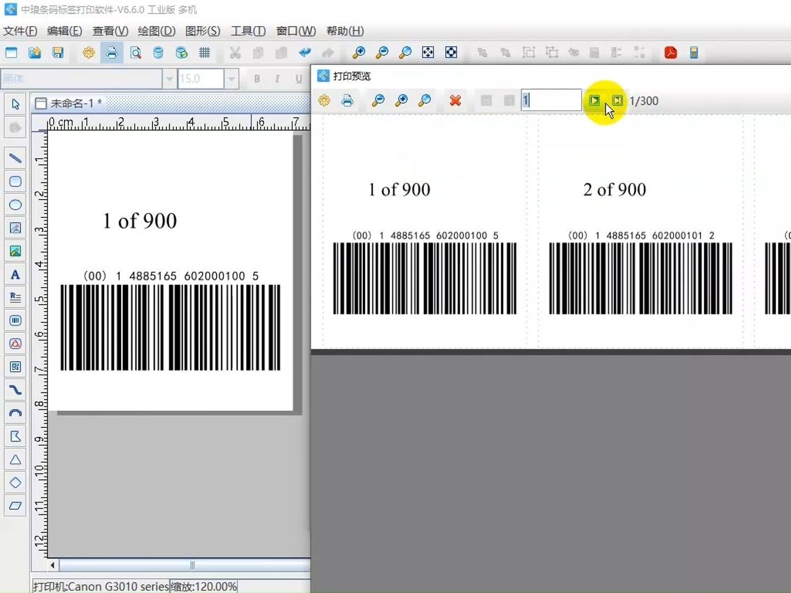Click the preview page number field
This screenshot has width=791, height=593.
point(551,100)
